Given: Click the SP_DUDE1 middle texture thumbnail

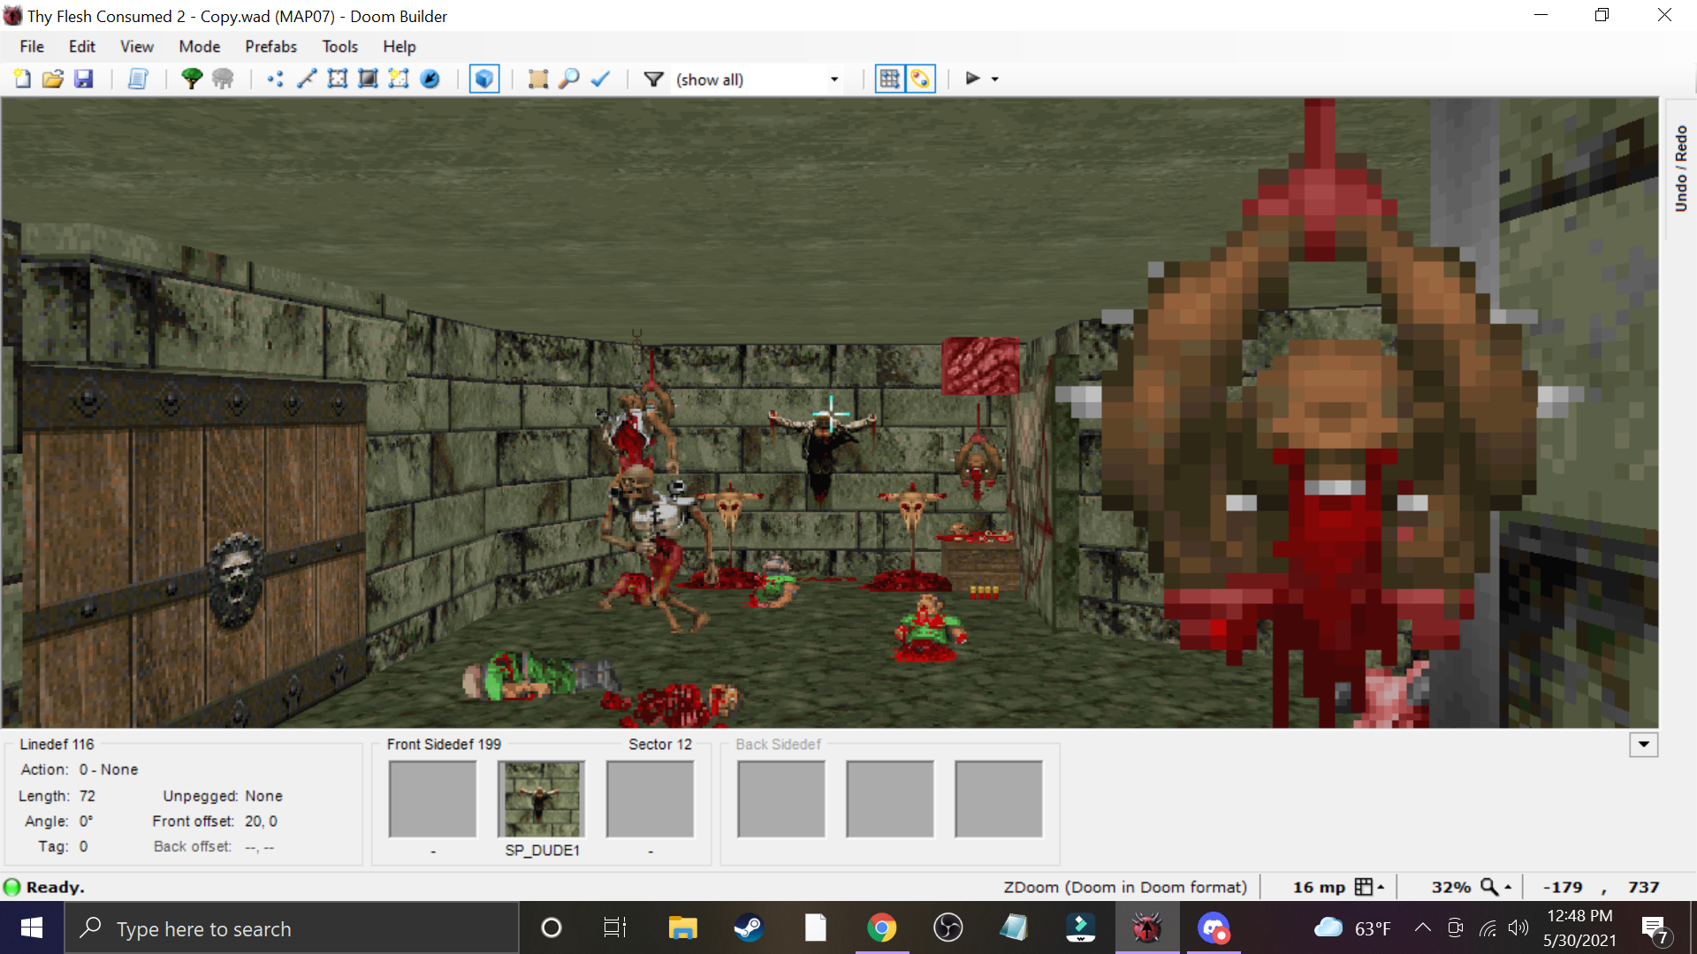Looking at the screenshot, I should coord(542,799).
